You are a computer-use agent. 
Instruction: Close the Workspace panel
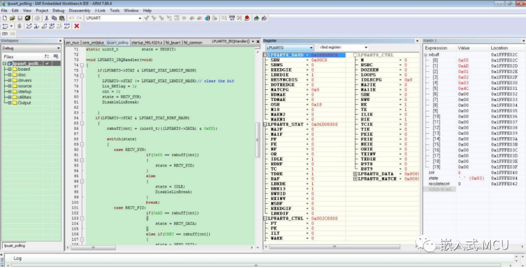[60, 40]
